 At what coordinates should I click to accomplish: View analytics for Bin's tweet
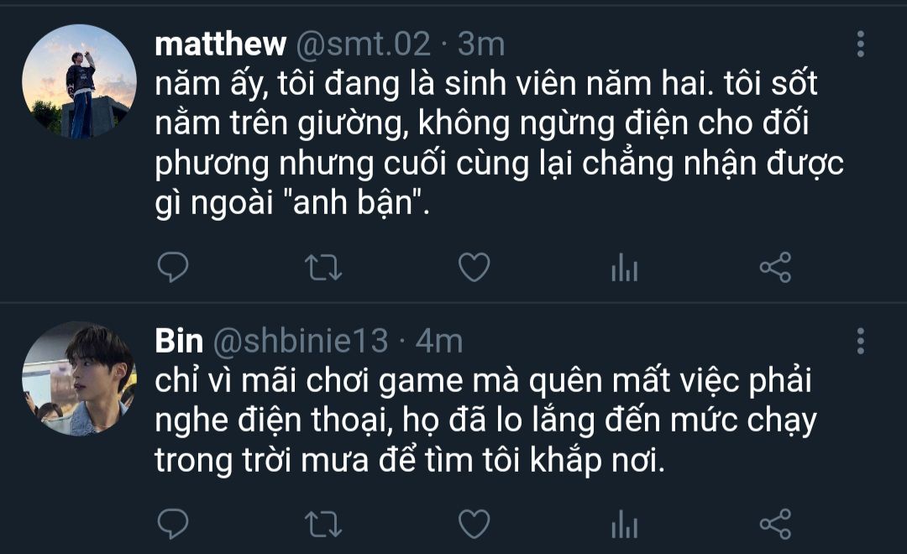pyautogui.click(x=625, y=525)
